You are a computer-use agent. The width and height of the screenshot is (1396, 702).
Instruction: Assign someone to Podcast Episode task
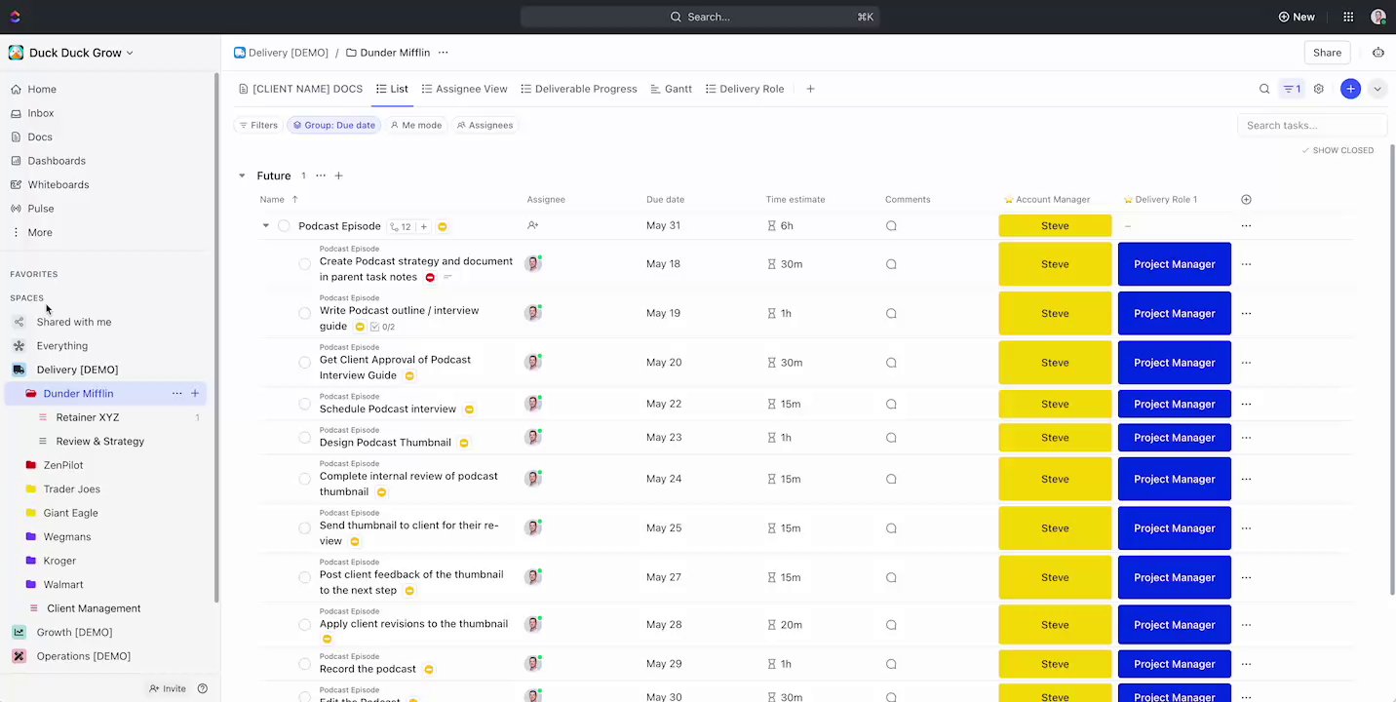(x=532, y=225)
